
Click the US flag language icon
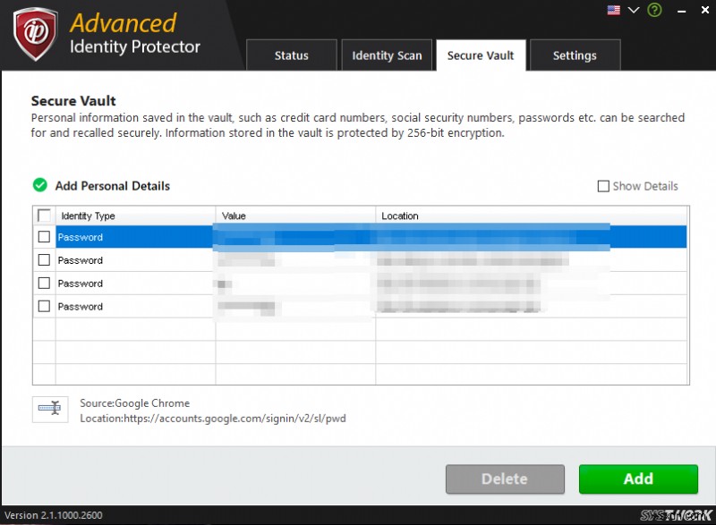[612, 10]
